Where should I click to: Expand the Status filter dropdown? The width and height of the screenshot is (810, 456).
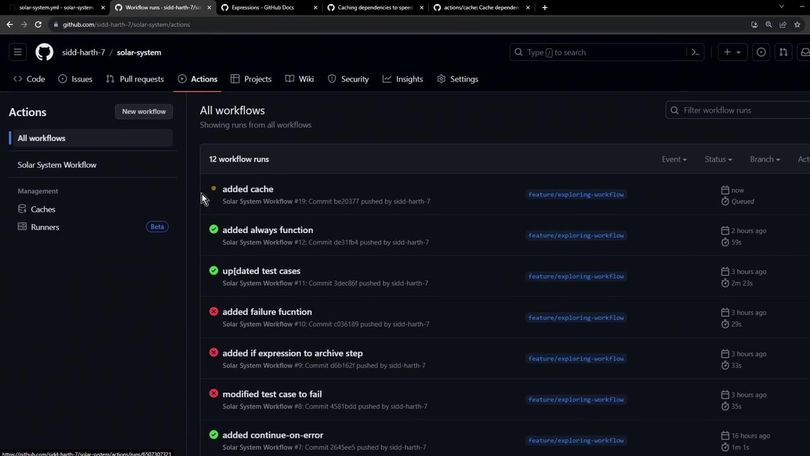(718, 159)
